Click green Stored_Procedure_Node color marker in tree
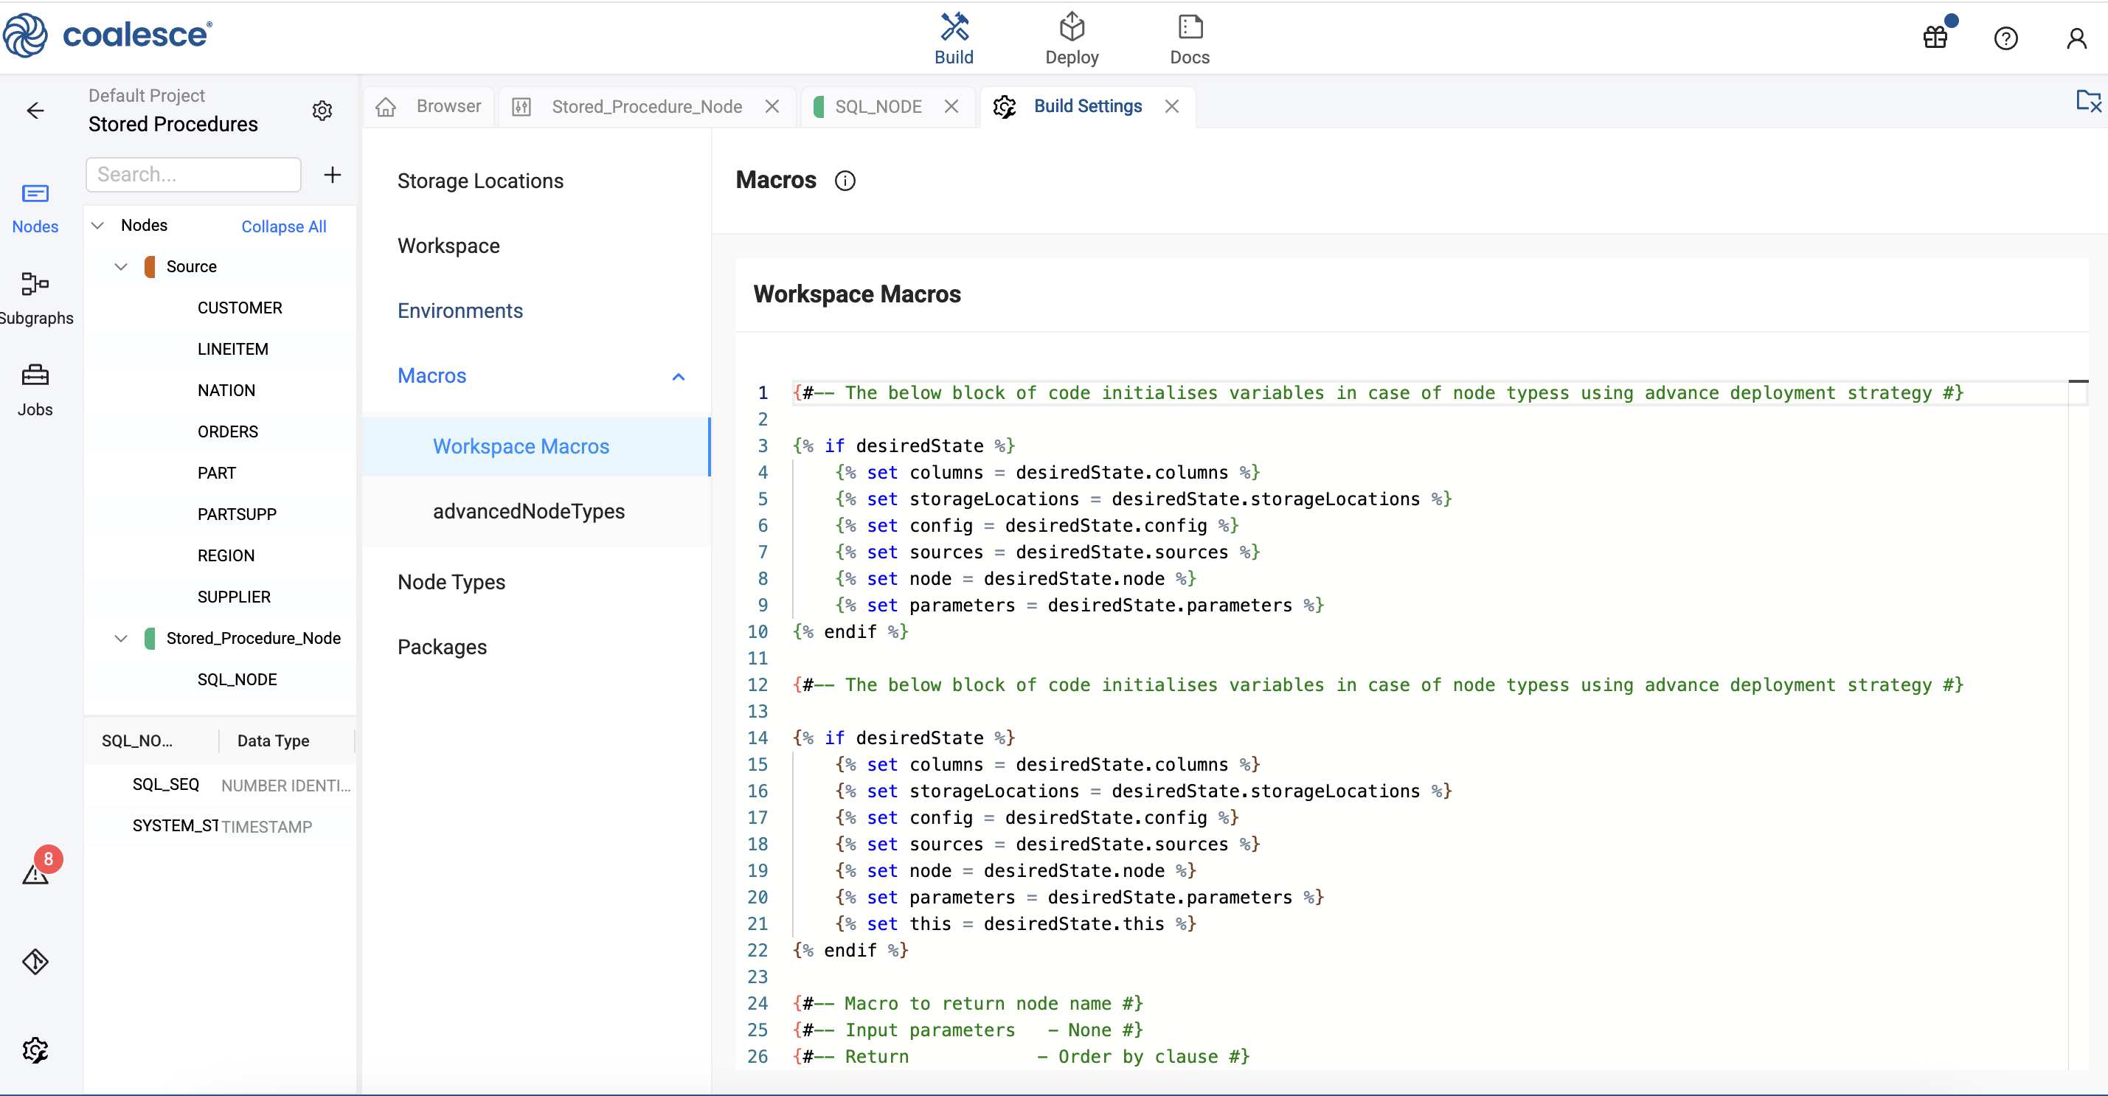 [x=150, y=639]
